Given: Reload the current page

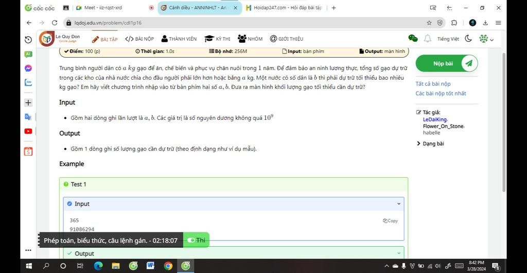Looking at the screenshot, I should pyautogui.click(x=55, y=23).
